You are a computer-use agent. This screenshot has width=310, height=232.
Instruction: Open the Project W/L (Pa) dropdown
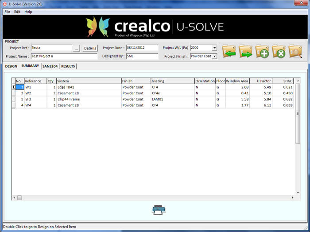pyautogui.click(x=214, y=48)
